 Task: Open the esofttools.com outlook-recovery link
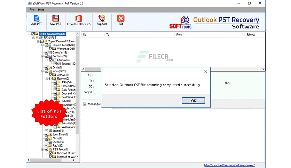tap(229, 165)
